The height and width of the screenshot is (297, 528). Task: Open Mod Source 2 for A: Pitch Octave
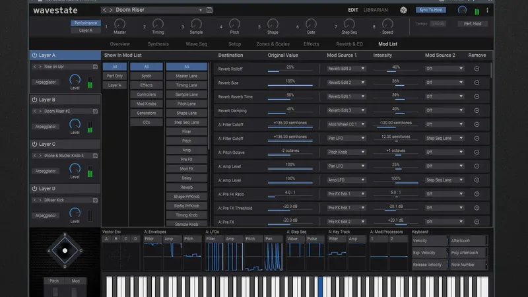click(x=444, y=152)
